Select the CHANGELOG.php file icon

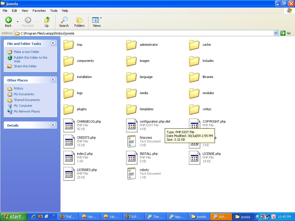[69, 125]
